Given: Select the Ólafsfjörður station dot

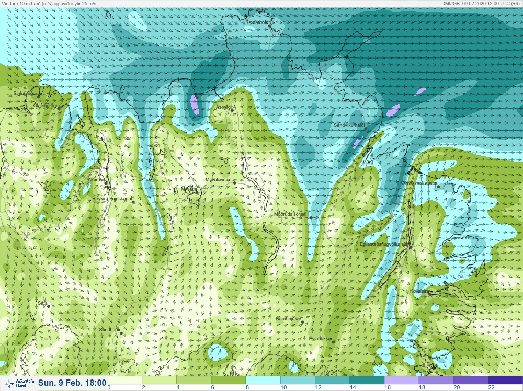Looking at the screenshot, I should click(x=59, y=108).
